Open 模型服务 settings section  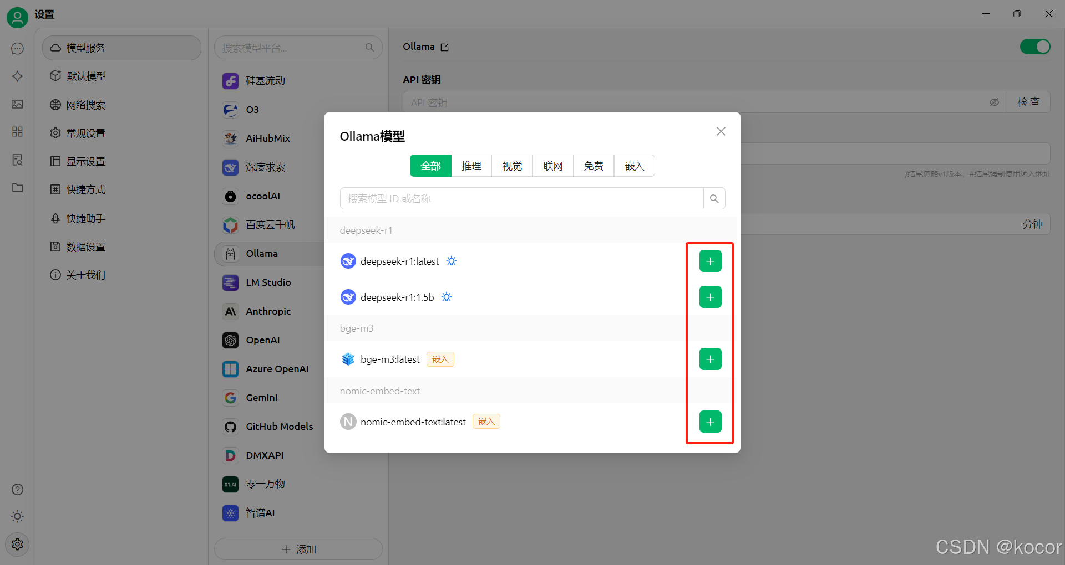(121, 48)
